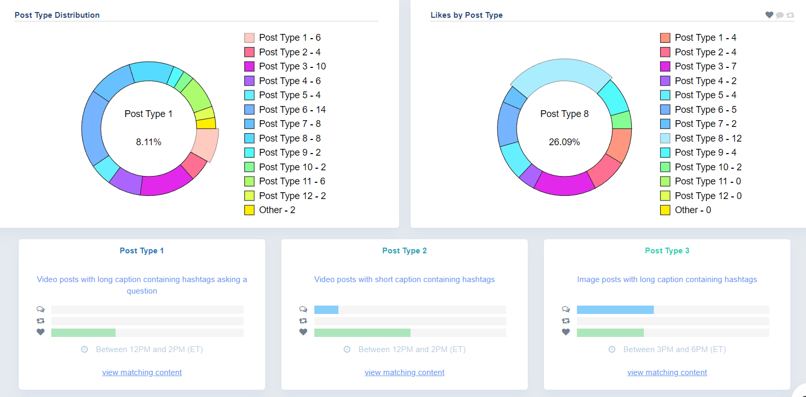Viewport: 806px width, 397px height.
Task: Open view matching content for Post Type 2
Action: tap(404, 372)
